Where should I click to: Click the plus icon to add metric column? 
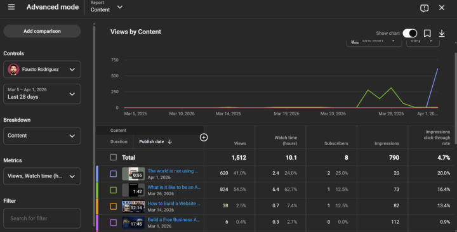click(204, 138)
